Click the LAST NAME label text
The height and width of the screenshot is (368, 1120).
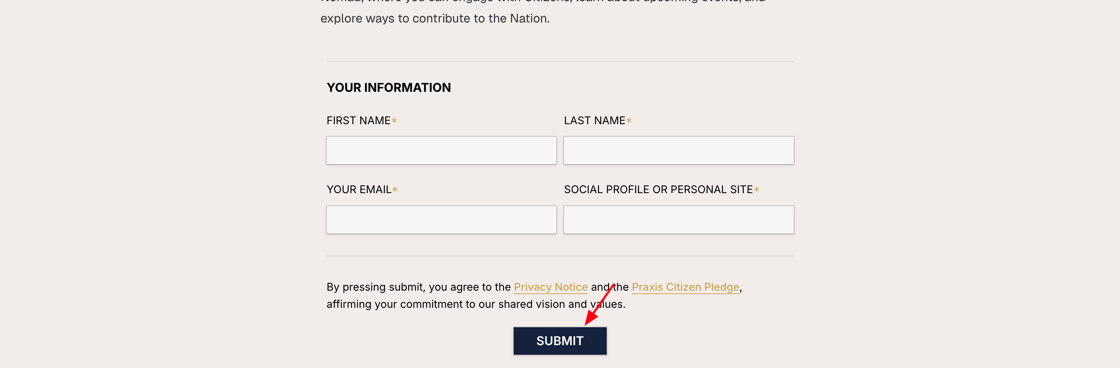(594, 120)
